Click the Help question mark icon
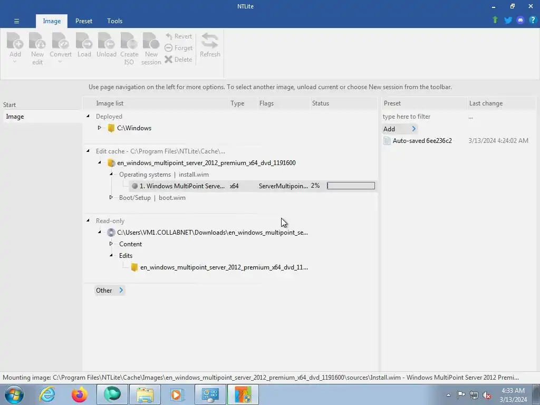 [x=533, y=20]
